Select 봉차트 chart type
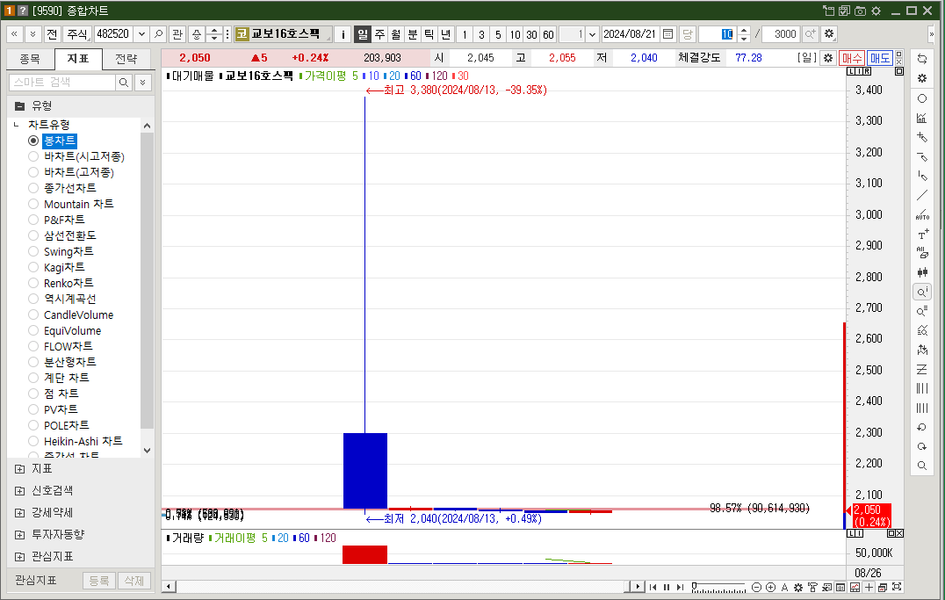Screen dimensions: 945x600 (33, 141)
